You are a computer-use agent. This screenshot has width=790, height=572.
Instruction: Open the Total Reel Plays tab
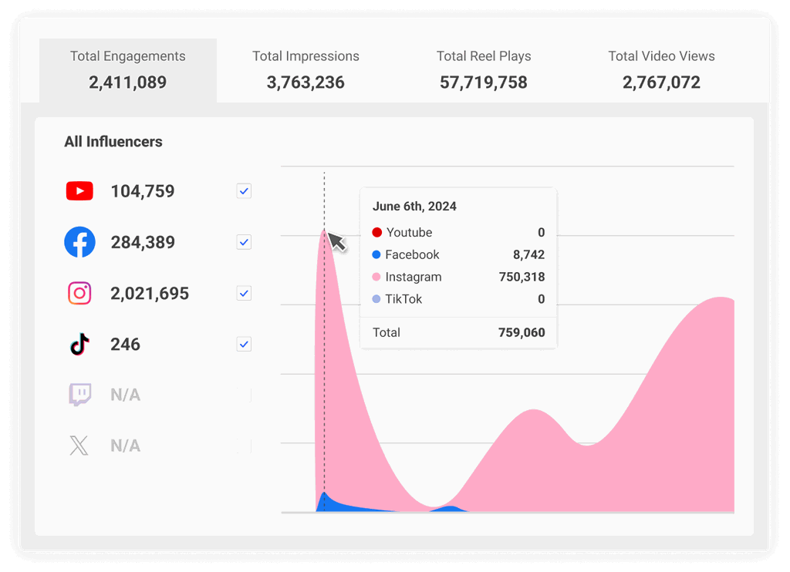pyautogui.click(x=484, y=70)
